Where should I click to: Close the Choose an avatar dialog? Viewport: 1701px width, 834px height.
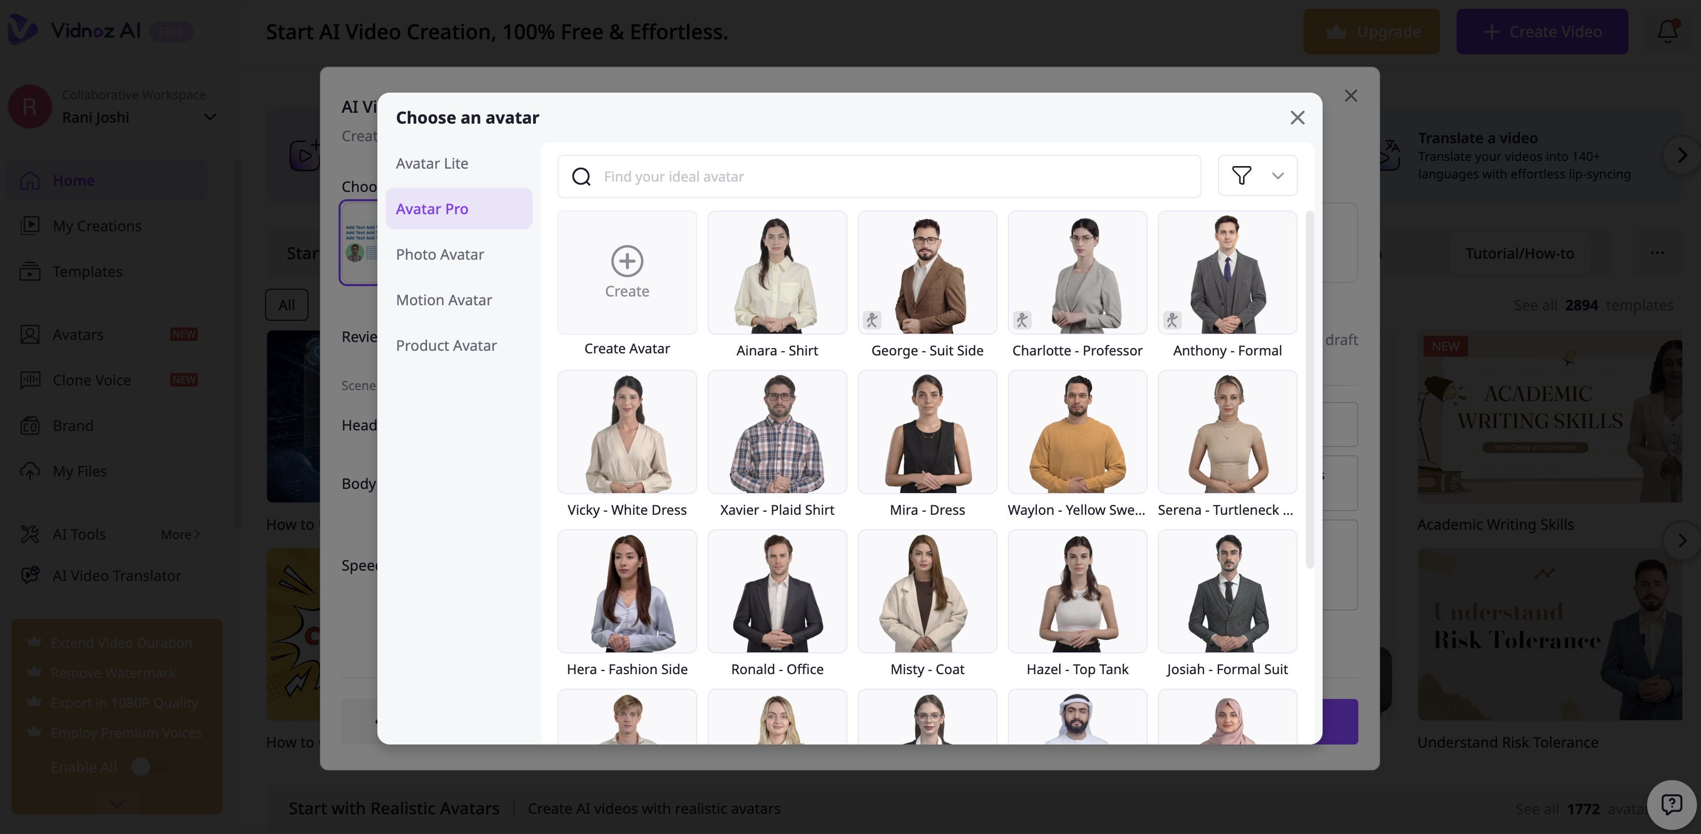[1297, 118]
